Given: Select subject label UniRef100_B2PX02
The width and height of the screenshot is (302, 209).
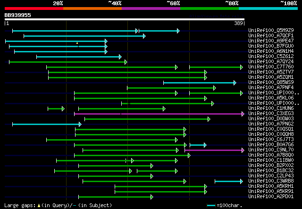Looking at the screenshot, I should pyautogui.click(x=271, y=166).
